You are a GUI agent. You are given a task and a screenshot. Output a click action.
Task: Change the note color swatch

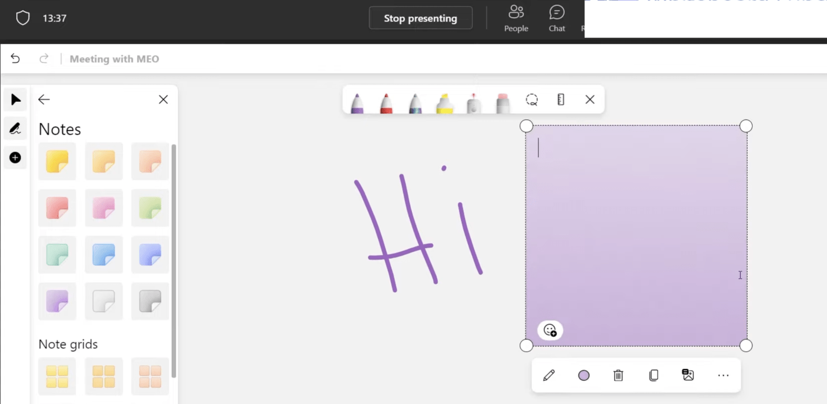point(584,375)
